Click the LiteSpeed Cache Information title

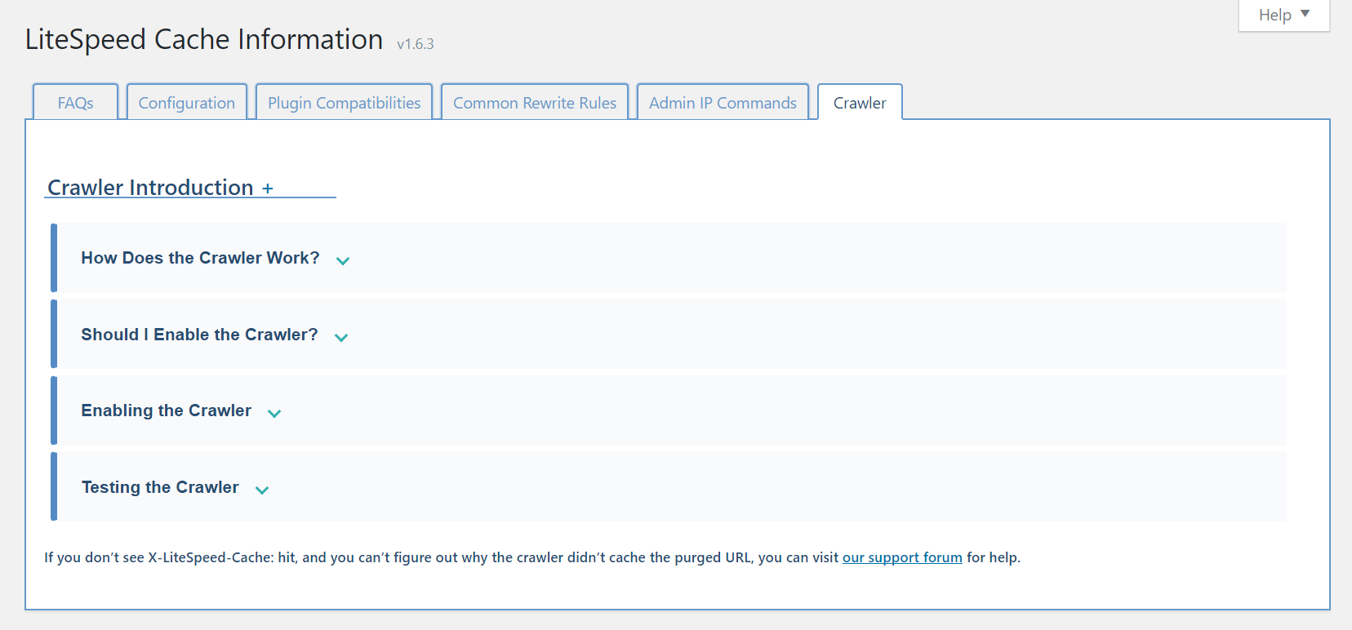coord(204,39)
